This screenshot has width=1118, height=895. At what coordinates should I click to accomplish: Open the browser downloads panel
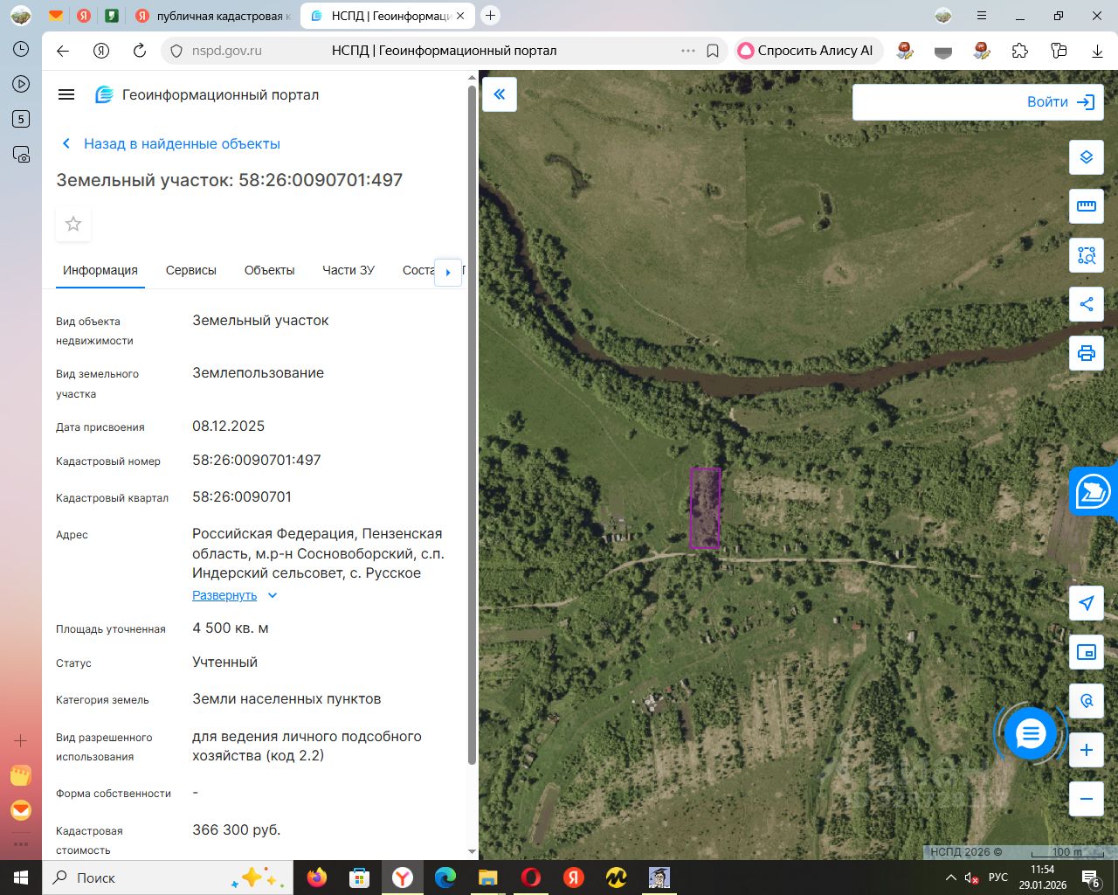tap(1097, 51)
